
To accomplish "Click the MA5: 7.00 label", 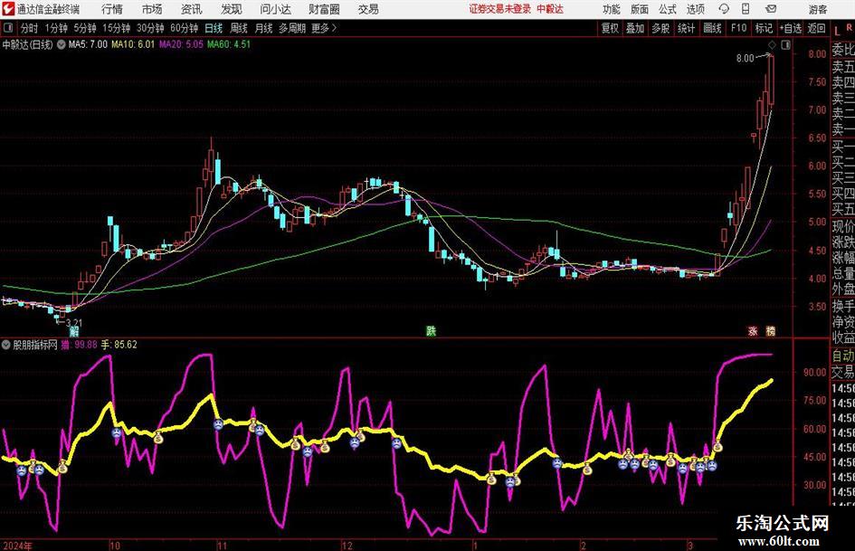I will [x=88, y=44].
